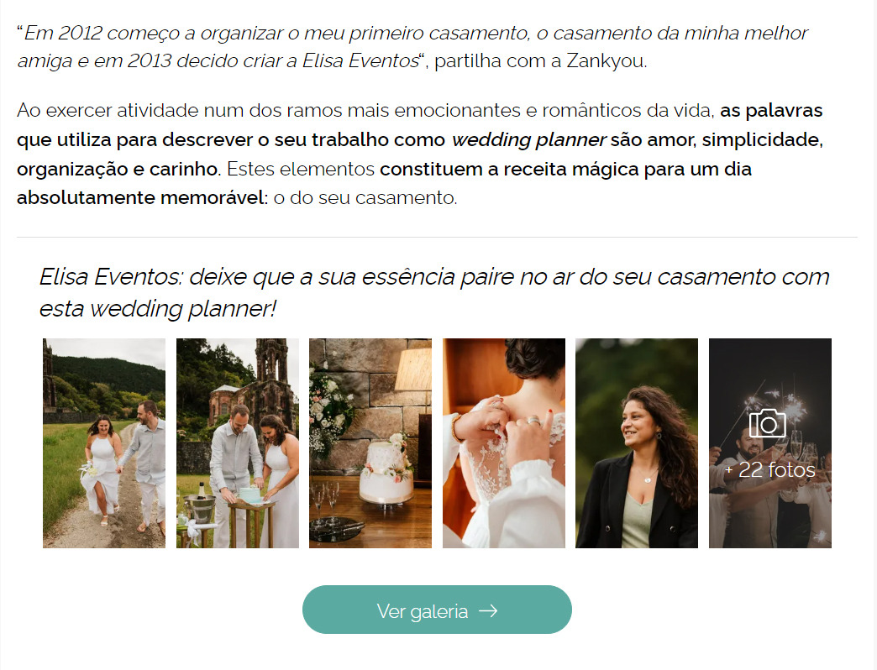
Task: Click bold text 'absolutamente memorável'
Action: pyautogui.click(x=142, y=198)
